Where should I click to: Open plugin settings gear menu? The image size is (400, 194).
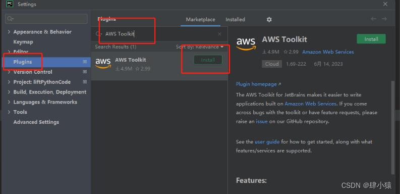(x=269, y=20)
